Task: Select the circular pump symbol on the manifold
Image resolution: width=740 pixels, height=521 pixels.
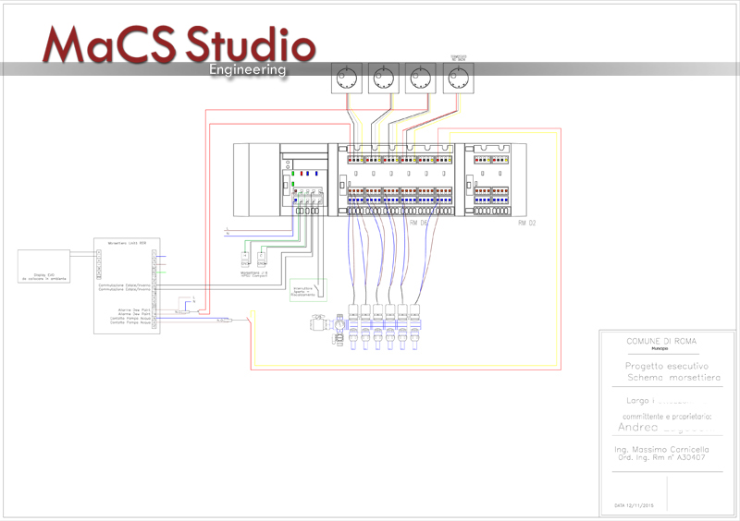Action: tap(340, 324)
